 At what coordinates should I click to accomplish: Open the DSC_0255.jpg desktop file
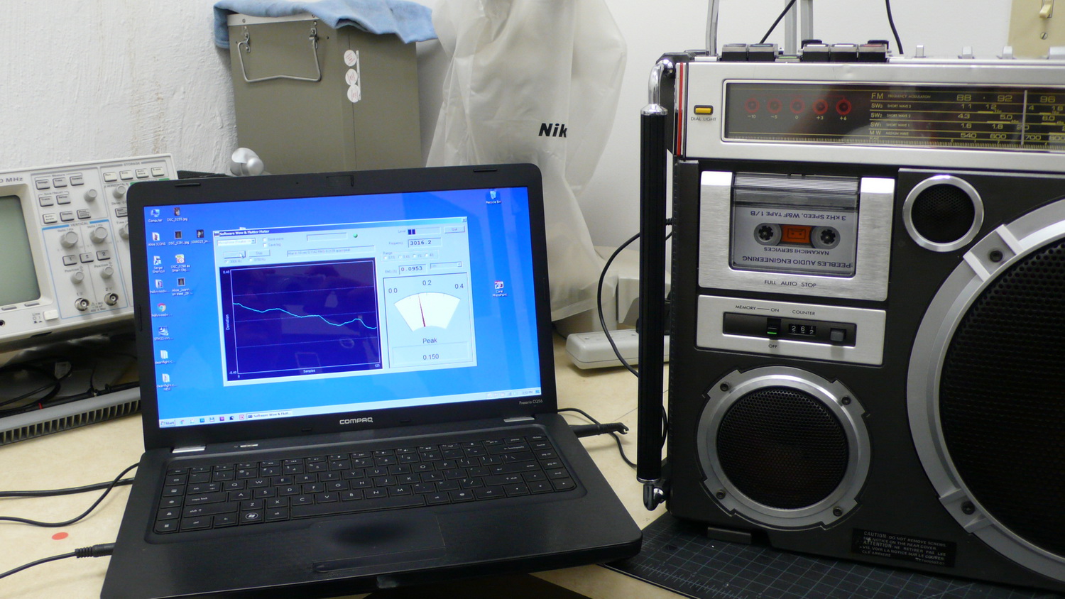pyautogui.click(x=177, y=213)
